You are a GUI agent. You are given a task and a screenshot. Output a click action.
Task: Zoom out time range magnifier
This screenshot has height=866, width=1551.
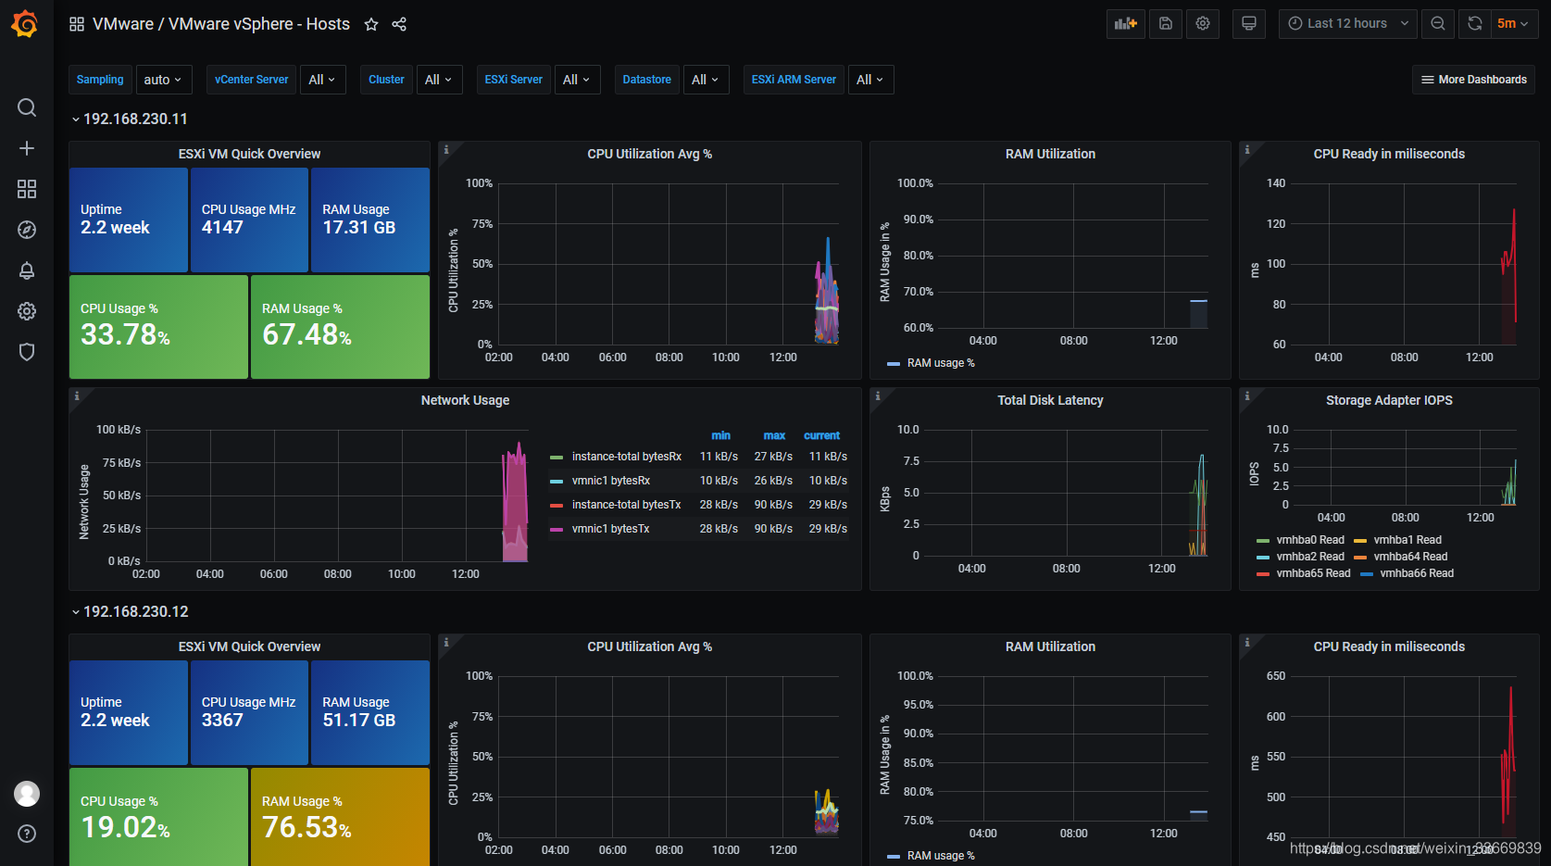(x=1438, y=24)
